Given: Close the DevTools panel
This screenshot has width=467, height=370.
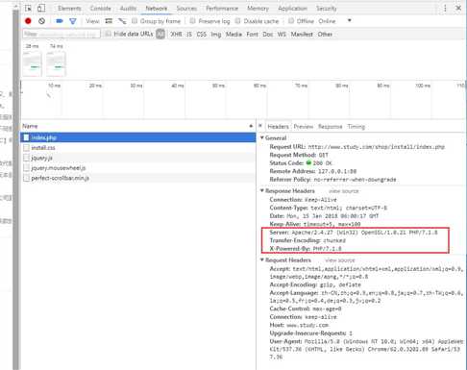Looking at the screenshot, I should coord(458,8).
